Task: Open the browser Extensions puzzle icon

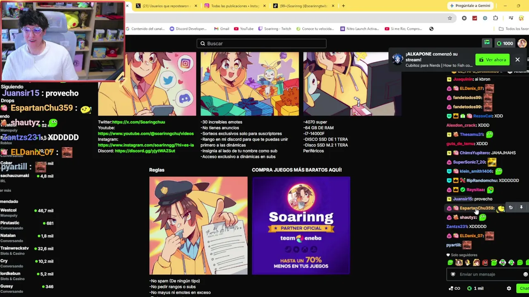Action: pyautogui.click(x=496, y=18)
